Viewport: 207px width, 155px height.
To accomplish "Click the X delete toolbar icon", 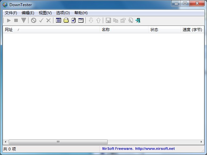I will point(49,20).
